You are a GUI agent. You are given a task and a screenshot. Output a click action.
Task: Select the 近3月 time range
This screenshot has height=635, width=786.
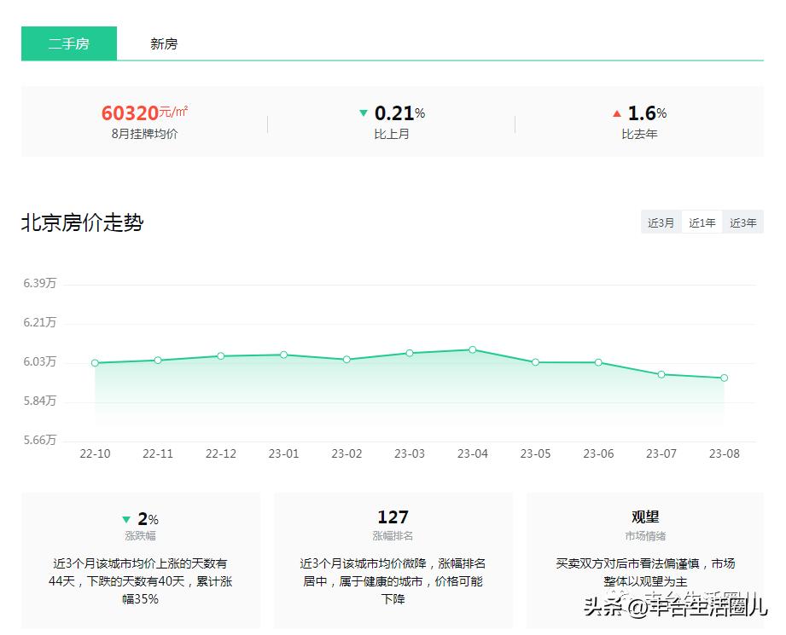(661, 222)
